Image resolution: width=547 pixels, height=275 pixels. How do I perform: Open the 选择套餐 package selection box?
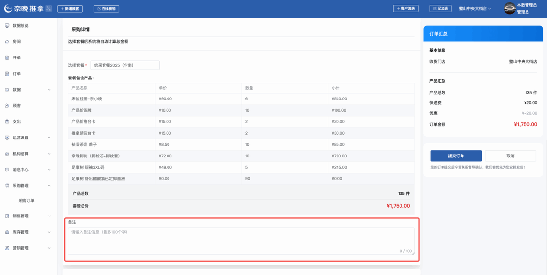coord(125,65)
